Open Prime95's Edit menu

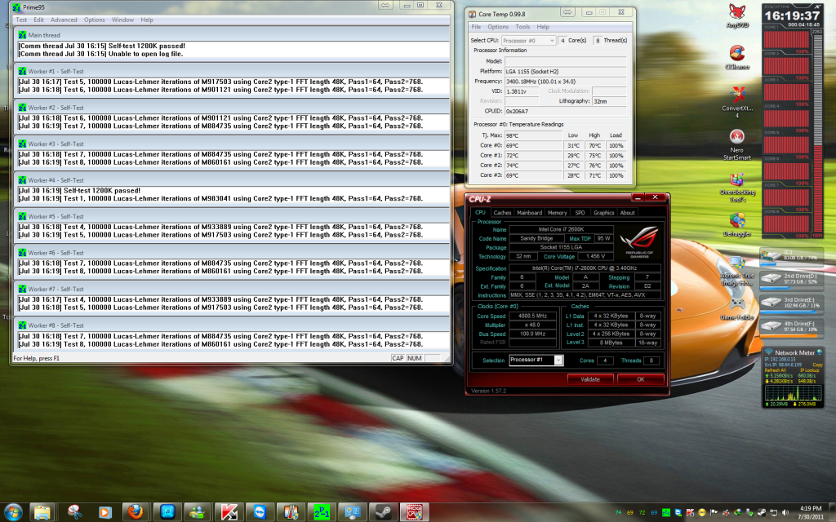pos(39,20)
